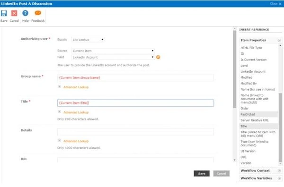Click the main form scrollbar up arrow
Screen dimensions: 284x187
(x=235, y=29)
